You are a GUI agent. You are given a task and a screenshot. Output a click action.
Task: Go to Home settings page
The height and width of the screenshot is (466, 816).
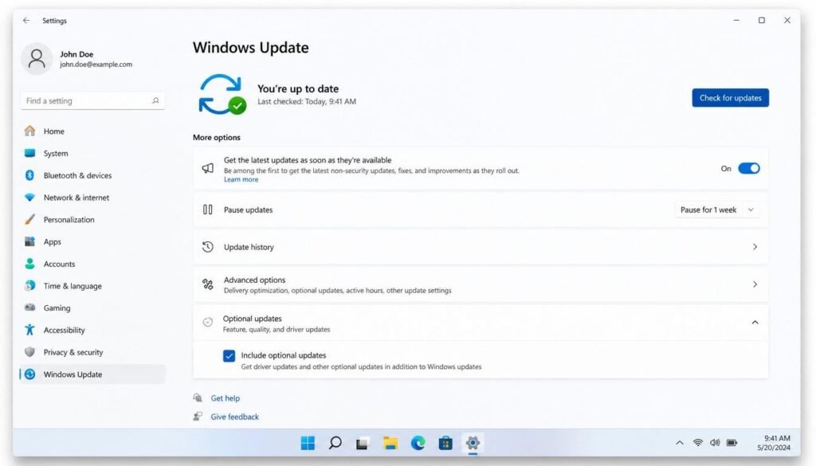[92, 131]
